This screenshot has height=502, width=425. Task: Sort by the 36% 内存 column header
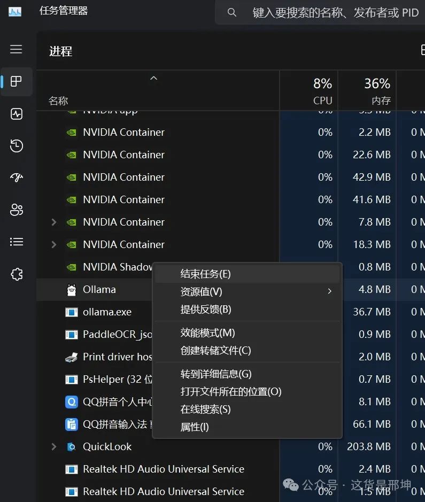pos(367,91)
